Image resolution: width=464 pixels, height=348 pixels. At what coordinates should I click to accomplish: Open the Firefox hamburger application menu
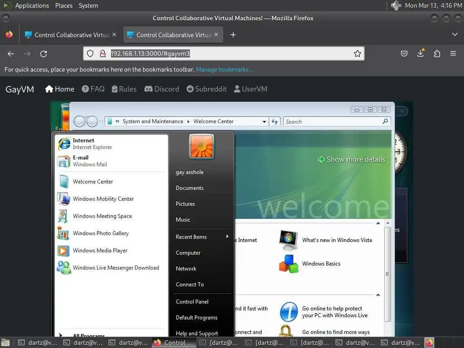(x=453, y=53)
